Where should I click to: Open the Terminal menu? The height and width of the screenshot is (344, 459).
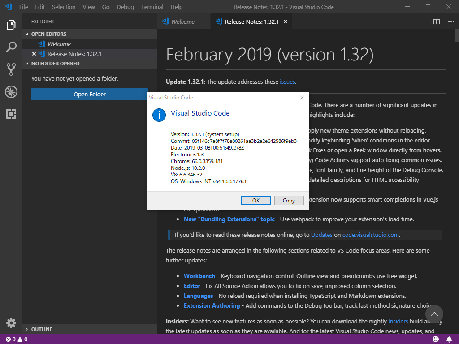(x=152, y=7)
